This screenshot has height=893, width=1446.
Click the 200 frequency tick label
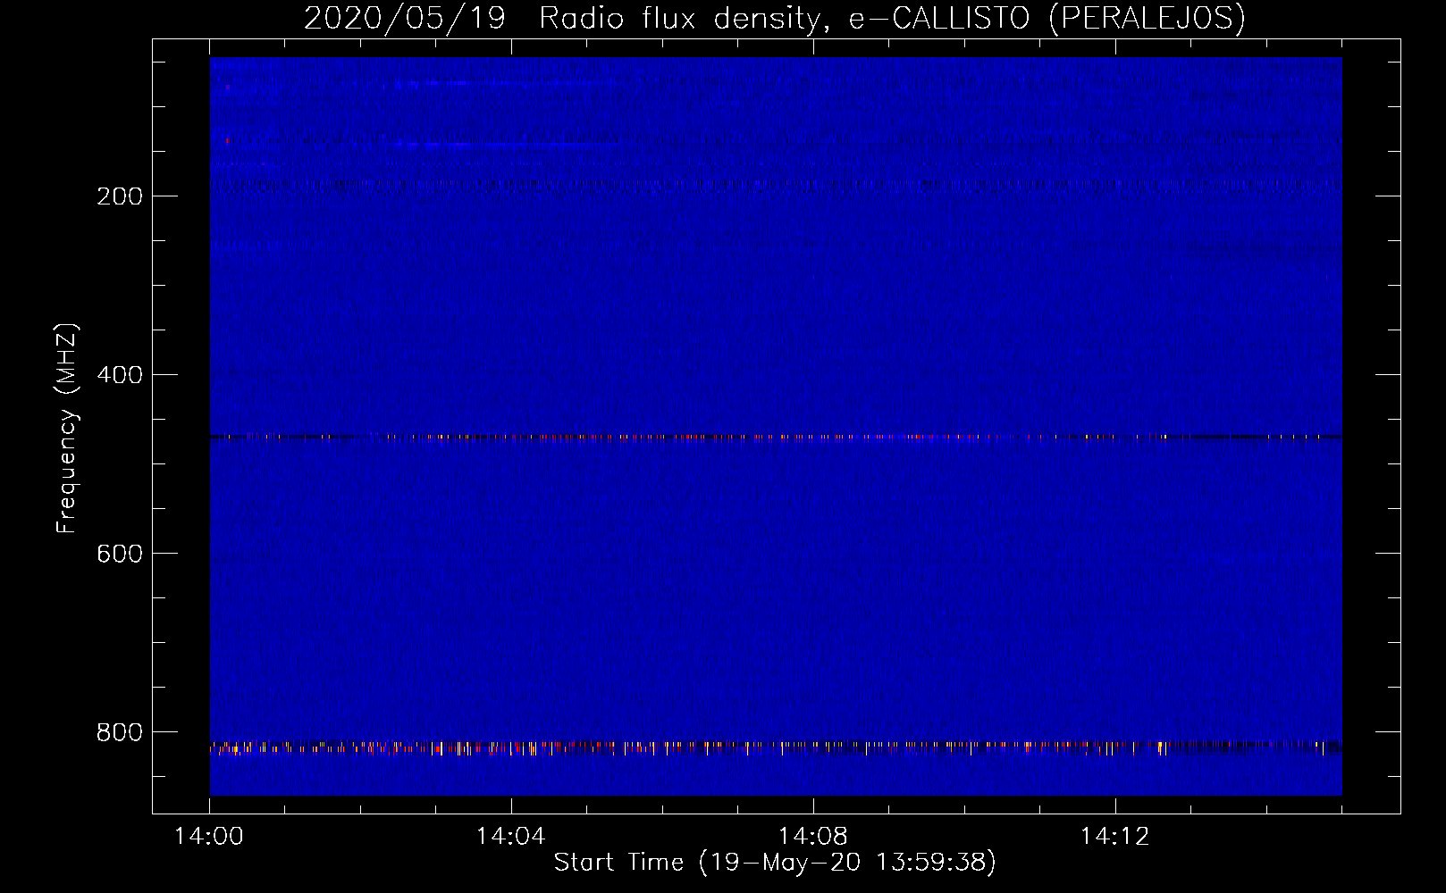pyautogui.click(x=120, y=196)
